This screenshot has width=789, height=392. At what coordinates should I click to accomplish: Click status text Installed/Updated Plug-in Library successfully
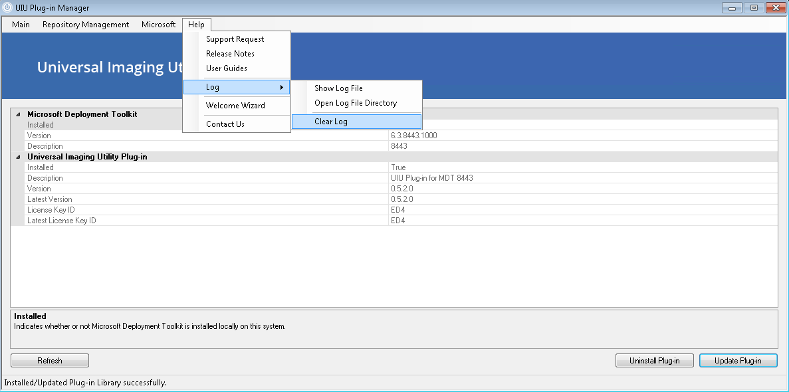[86, 383]
